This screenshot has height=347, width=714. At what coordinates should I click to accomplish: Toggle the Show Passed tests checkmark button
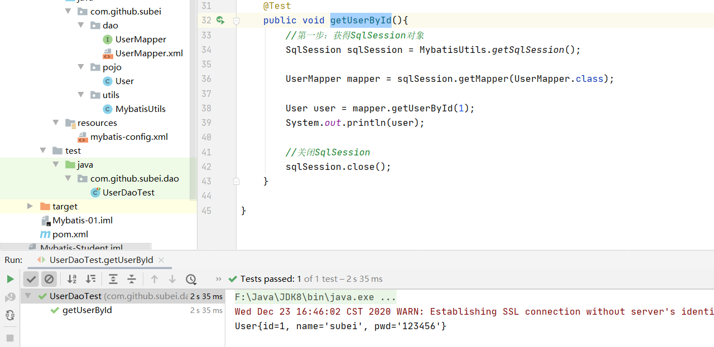31,279
